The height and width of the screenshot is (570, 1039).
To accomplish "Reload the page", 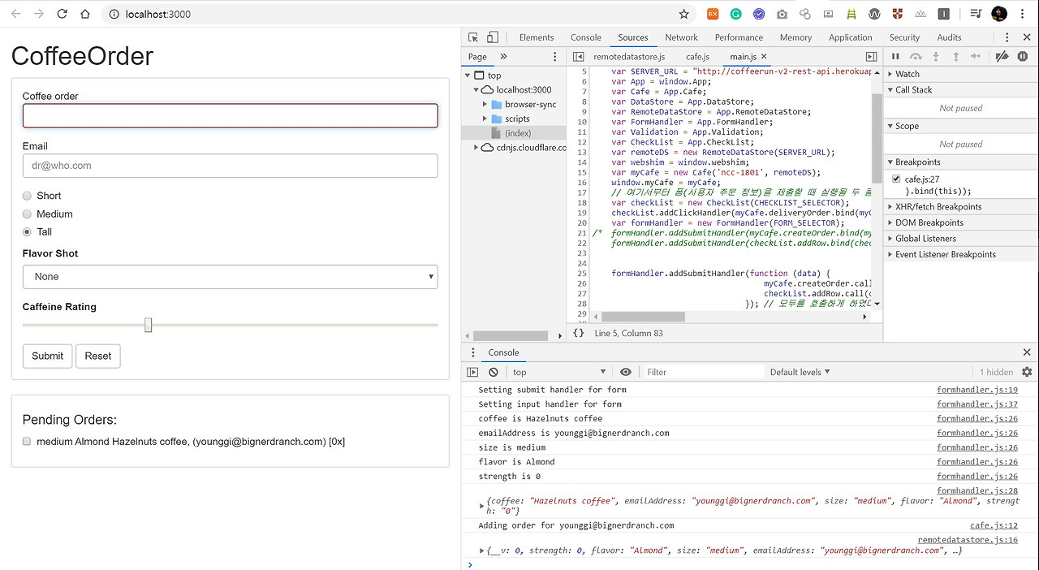I will pyautogui.click(x=62, y=14).
